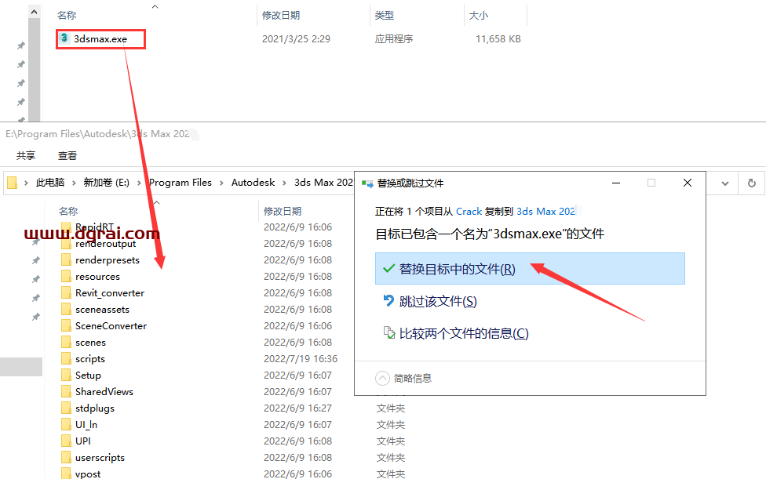Expand 简略信息 details chevron
The width and height of the screenshot is (766, 479).
pyautogui.click(x=383, y=378)
